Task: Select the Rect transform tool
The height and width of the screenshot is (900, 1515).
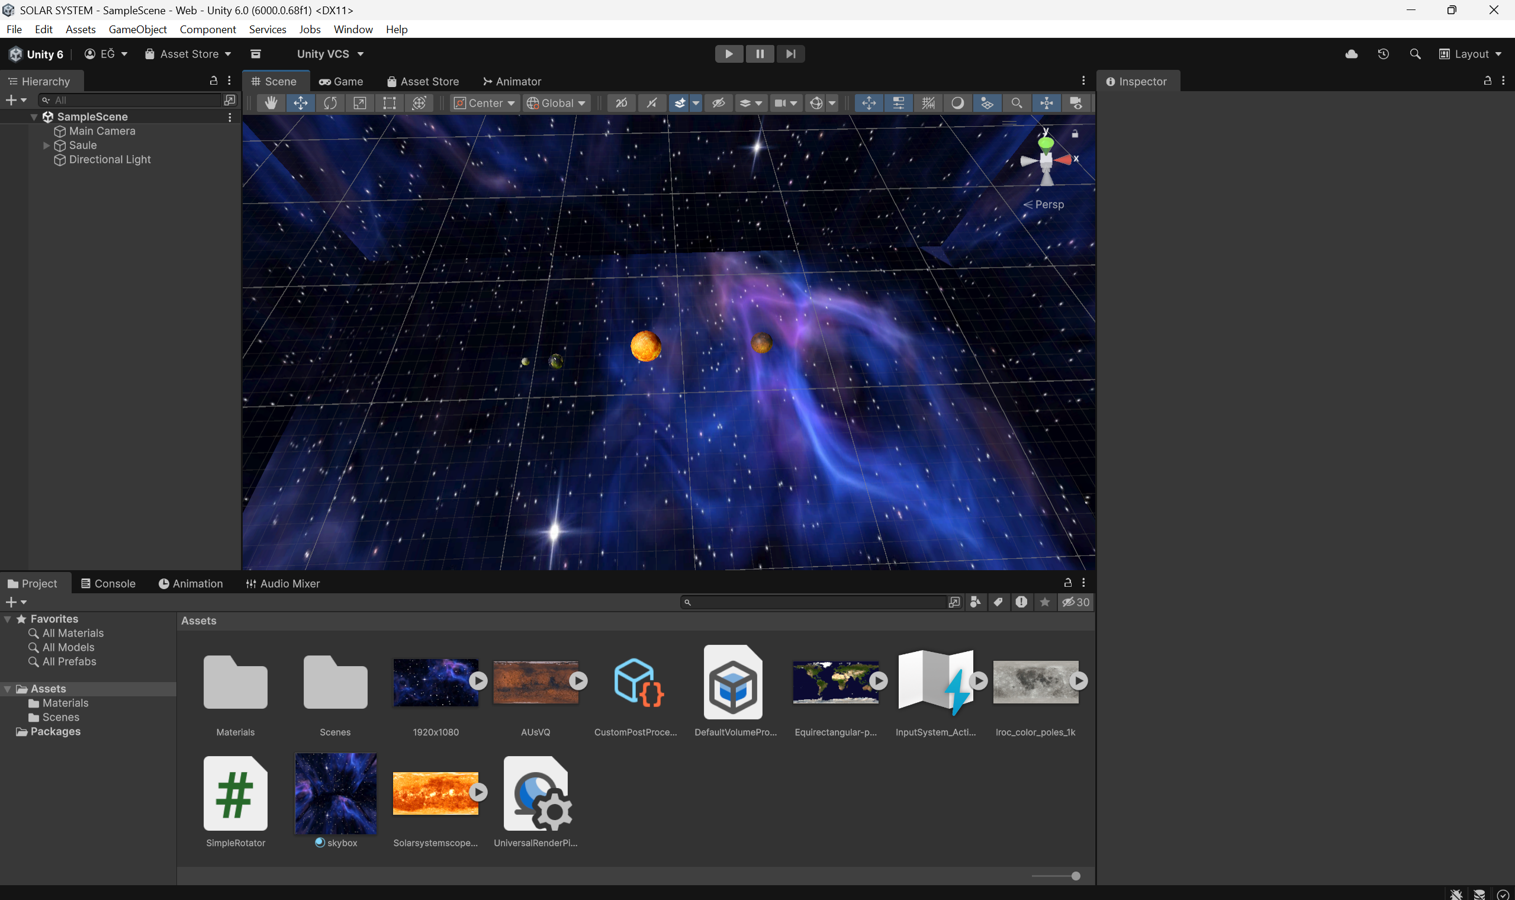Action: (x=389, y=103)
